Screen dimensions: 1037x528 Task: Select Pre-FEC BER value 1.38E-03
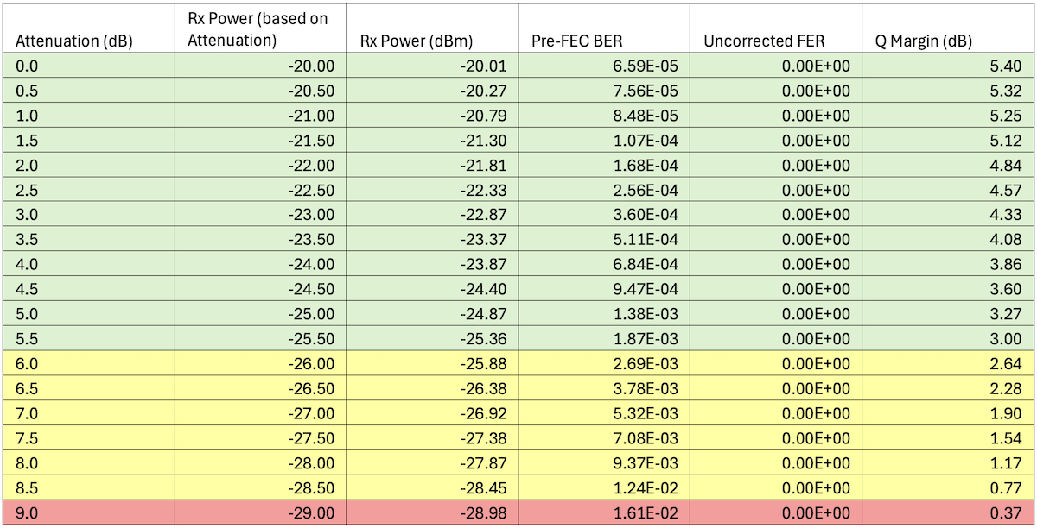coord(605,313)
